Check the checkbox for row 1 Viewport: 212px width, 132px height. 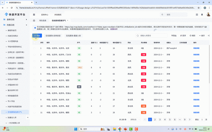[34, 48]
